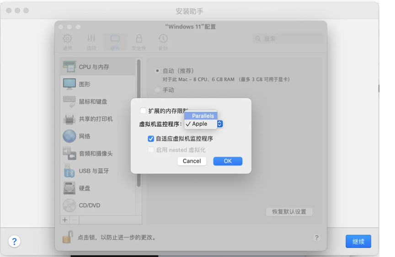Click the lock icon to prevent changes
The height and width of the screenshot is (257, 395).
coord(67,237)
